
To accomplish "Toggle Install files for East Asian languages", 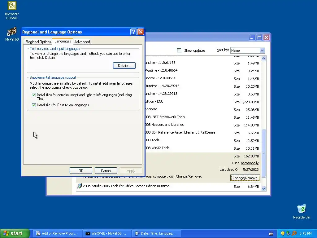I will tap(34, 105).
